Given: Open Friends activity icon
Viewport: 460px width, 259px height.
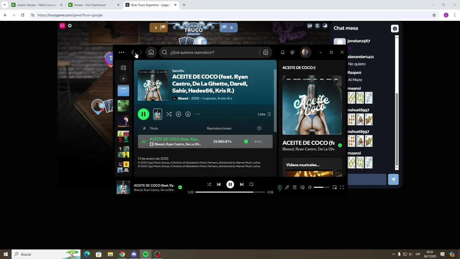Looking at the screenshot, I should tap(292, 53).
